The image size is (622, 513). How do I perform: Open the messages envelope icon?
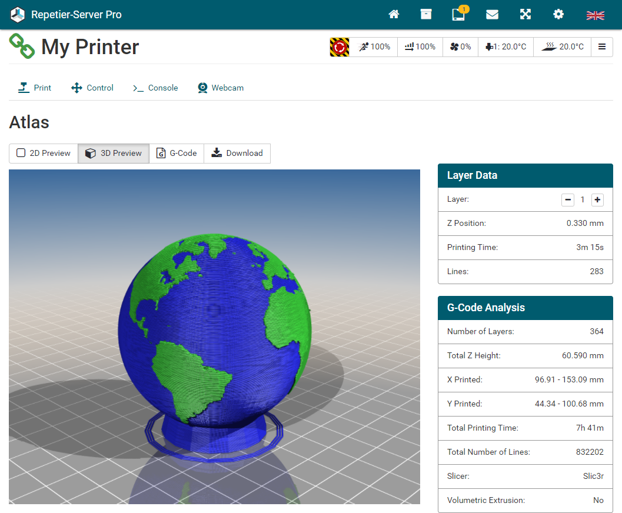click(492, 15)
